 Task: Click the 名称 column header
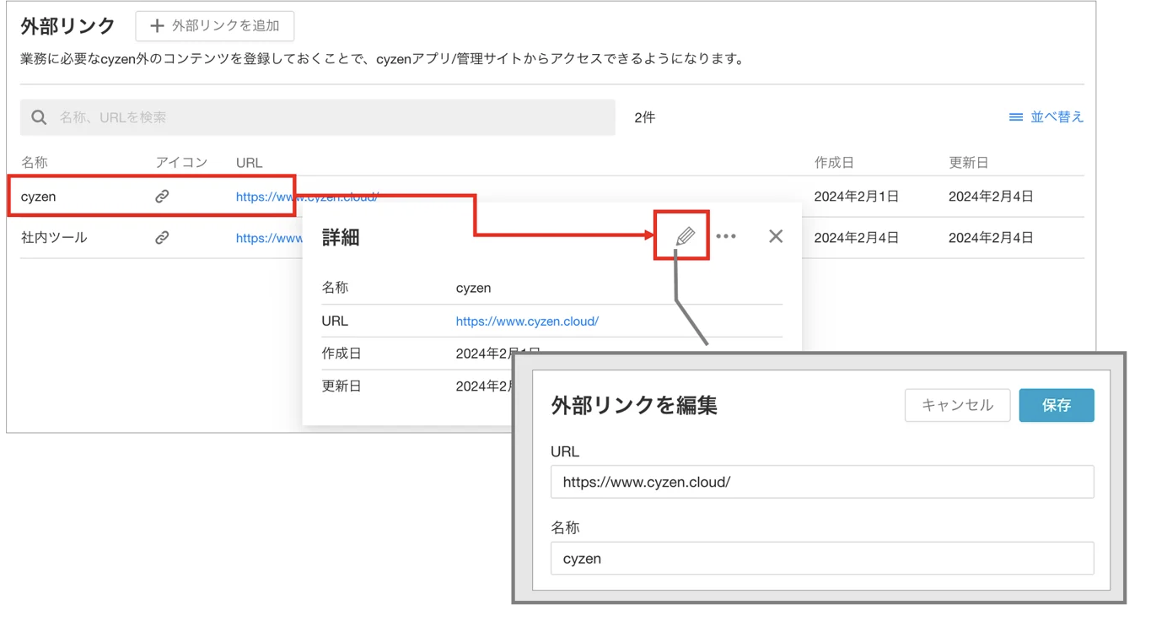pyautogui.click(x=35, y=162)
